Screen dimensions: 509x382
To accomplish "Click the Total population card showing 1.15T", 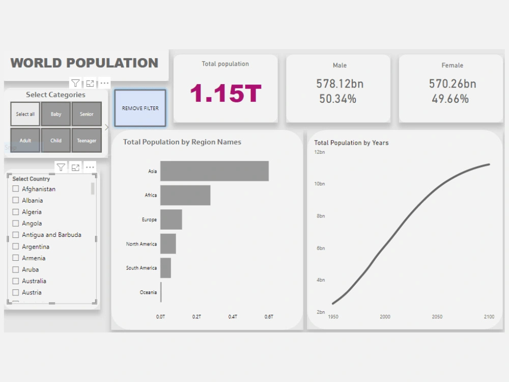I will (225, 88).
